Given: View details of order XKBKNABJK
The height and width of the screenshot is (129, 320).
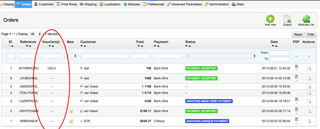Looking at the screenshot, I should pos(309,121).
